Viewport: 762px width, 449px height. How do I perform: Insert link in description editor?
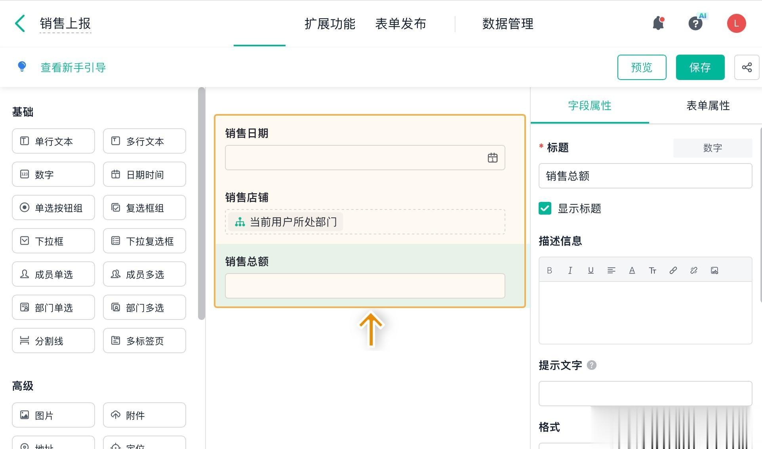coord(673,270)
